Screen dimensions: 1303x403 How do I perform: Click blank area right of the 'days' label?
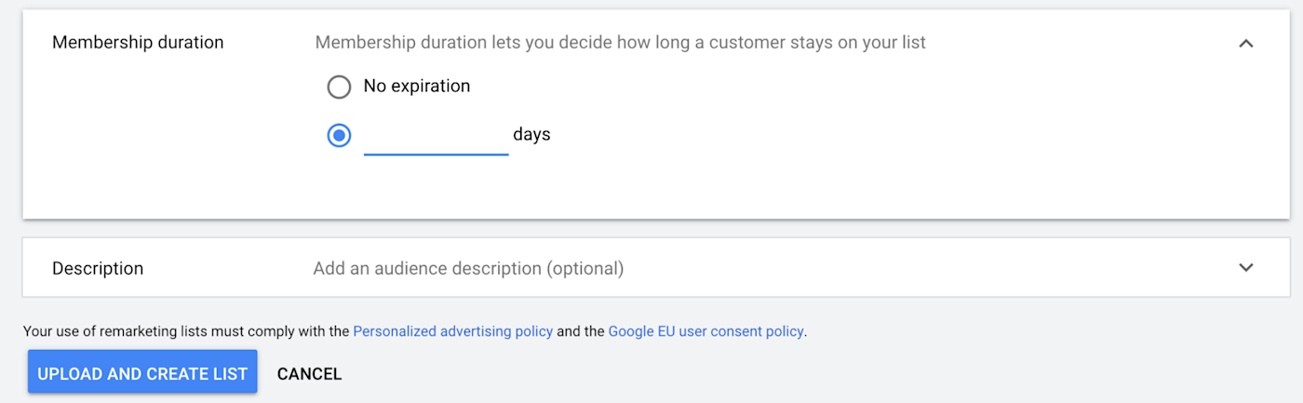pos(838,135)
